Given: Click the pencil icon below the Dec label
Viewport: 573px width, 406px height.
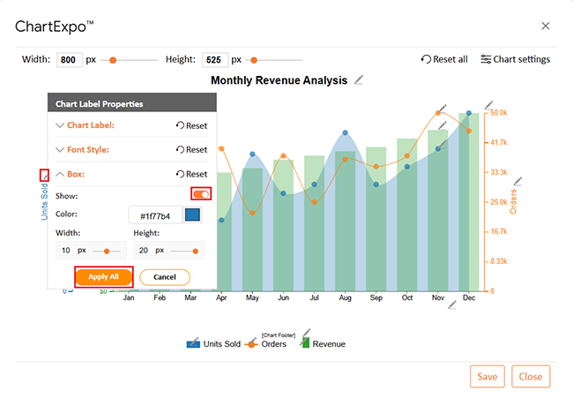Looking at the screenshot, I should (x=451, y=304).
